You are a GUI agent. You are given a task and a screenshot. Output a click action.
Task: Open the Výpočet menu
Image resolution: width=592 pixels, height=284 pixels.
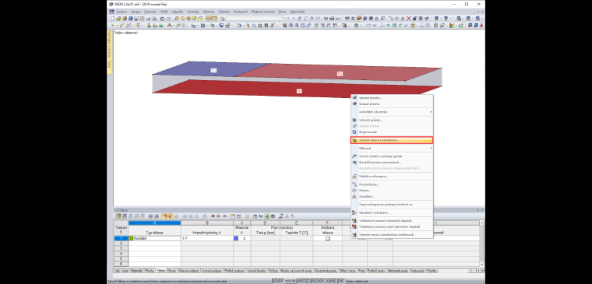point(177,12)
